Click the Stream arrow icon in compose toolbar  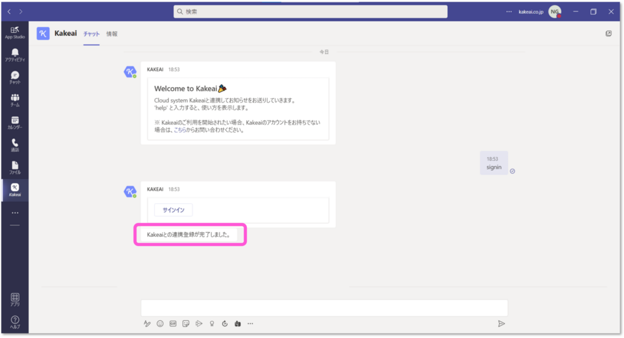(199, 323)
